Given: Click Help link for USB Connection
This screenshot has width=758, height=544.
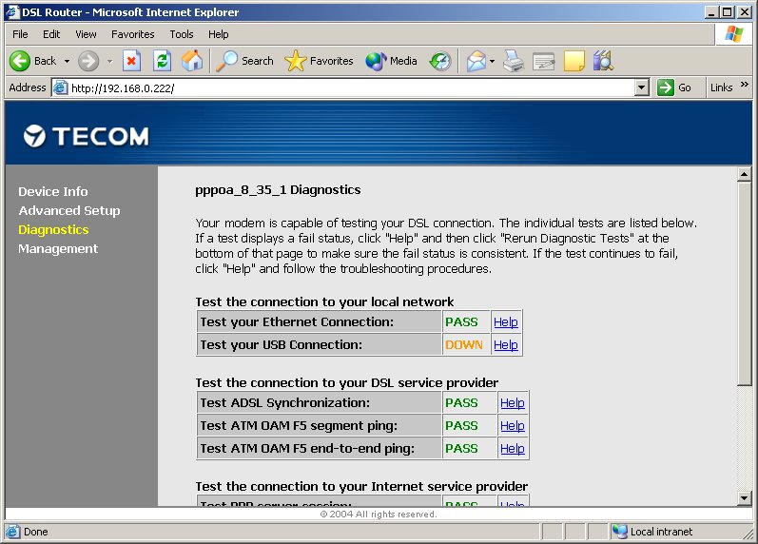Looking at the screenshot, I should [x=506, y=345].
